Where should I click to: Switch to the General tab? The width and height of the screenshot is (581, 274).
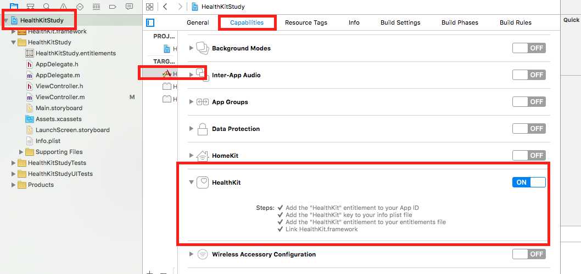198,22
